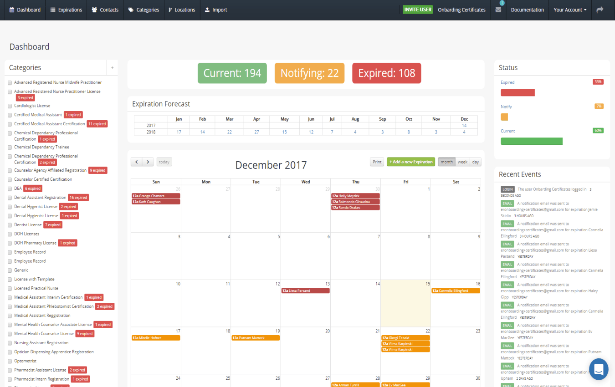Go to next month using right arrow
The width and height of the screenshot is (615, 387).
coord(148,162)
